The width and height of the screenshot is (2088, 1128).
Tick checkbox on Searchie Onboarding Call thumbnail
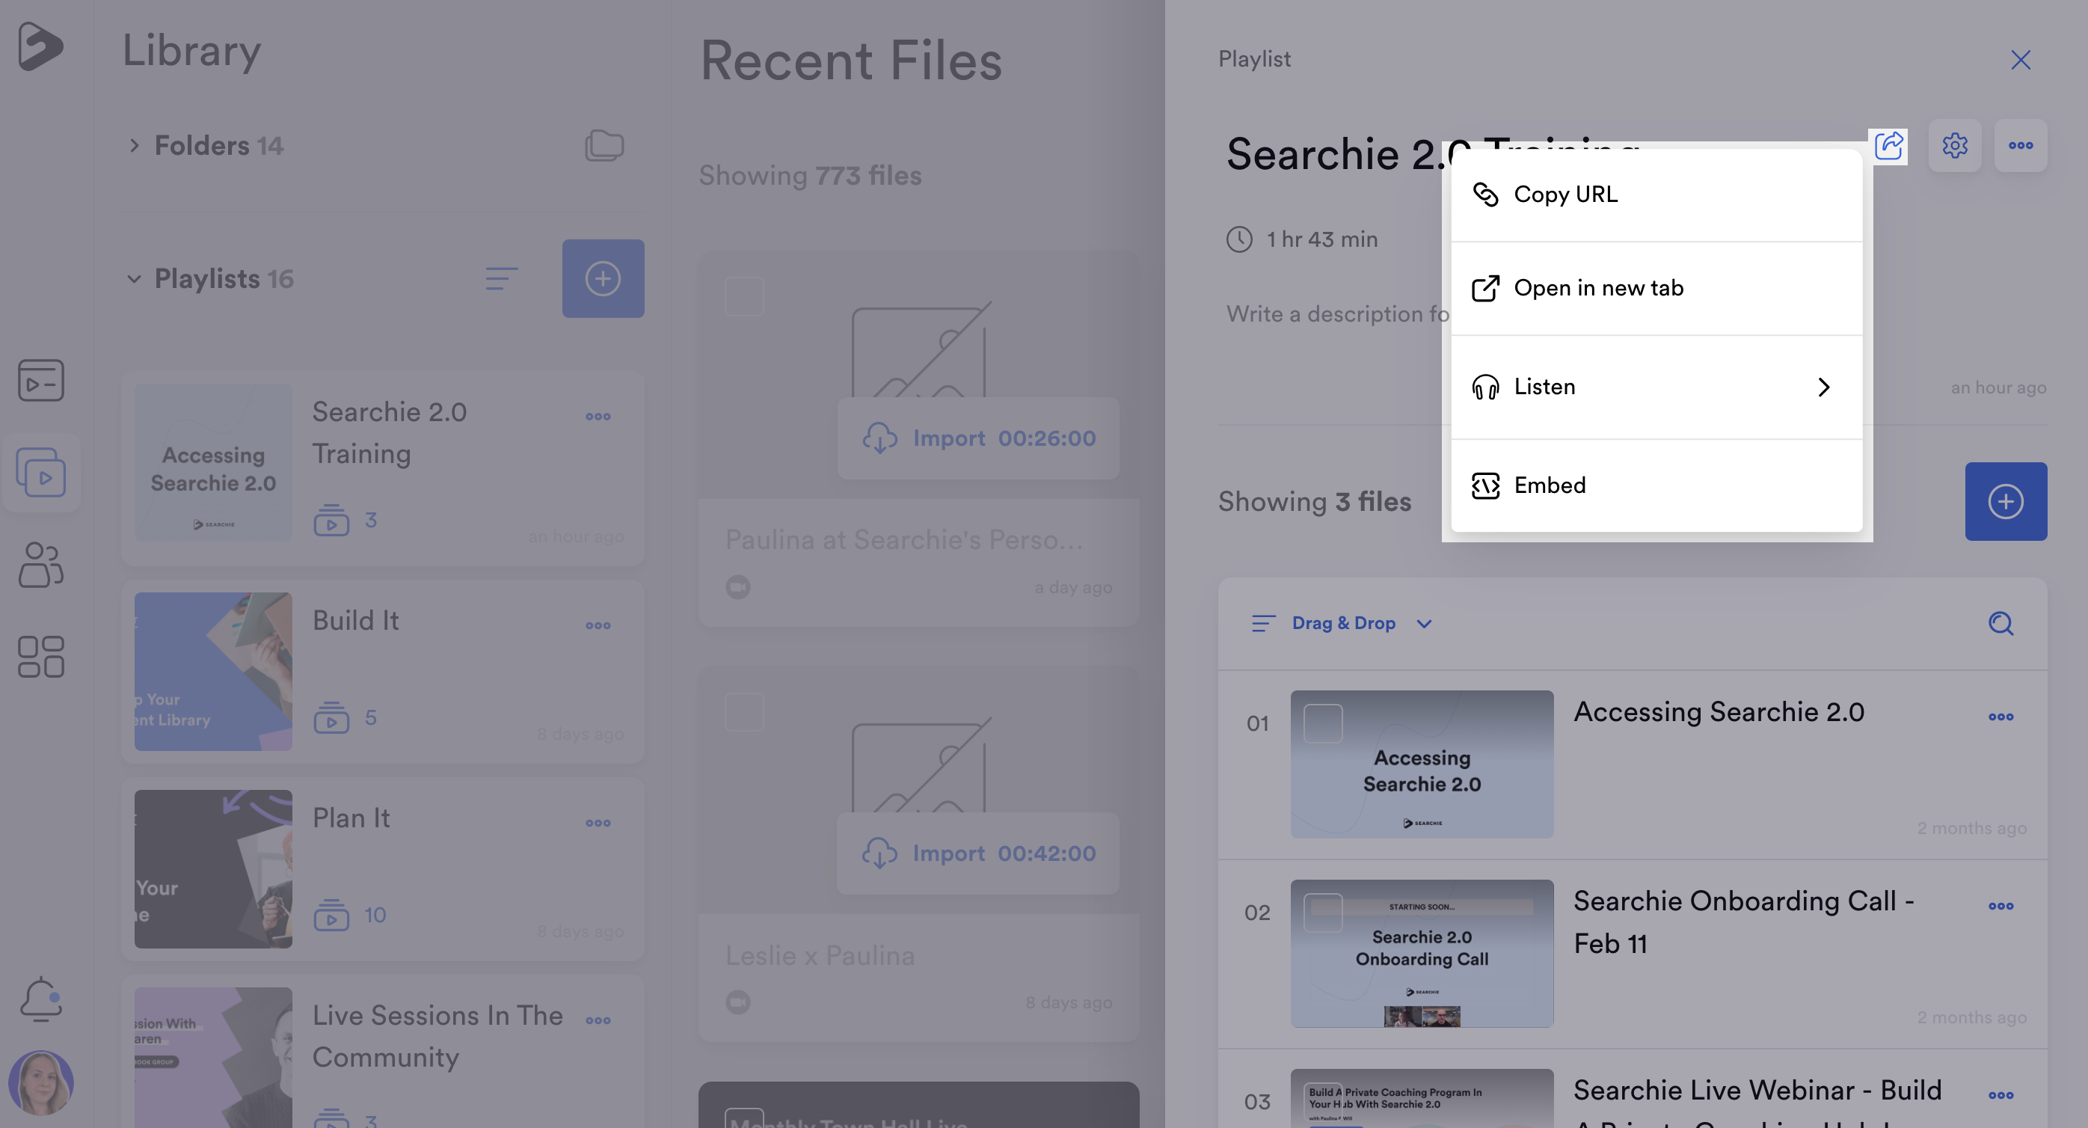click(1323, 913)
